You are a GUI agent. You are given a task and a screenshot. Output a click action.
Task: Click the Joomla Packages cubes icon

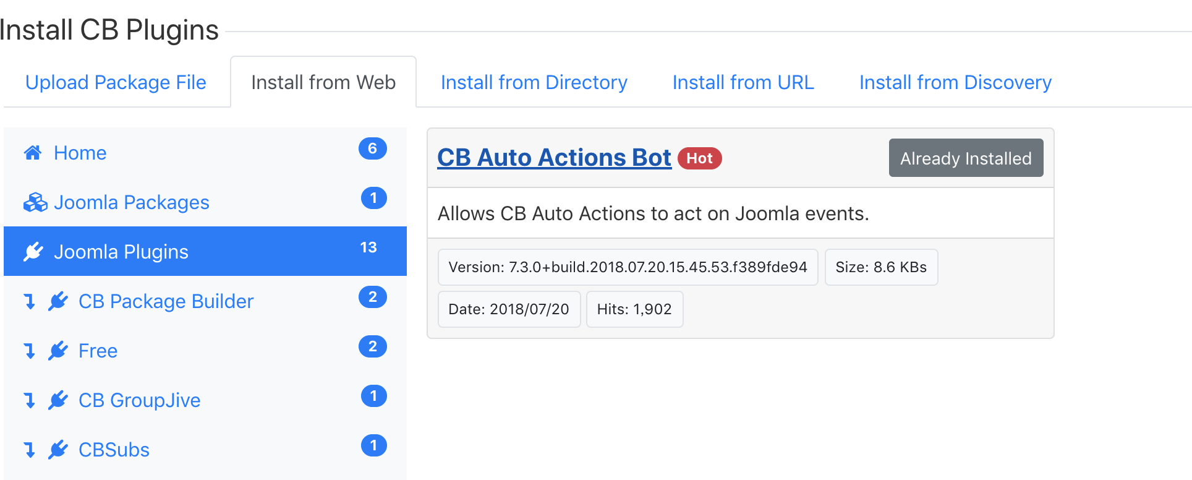[35, 202]
